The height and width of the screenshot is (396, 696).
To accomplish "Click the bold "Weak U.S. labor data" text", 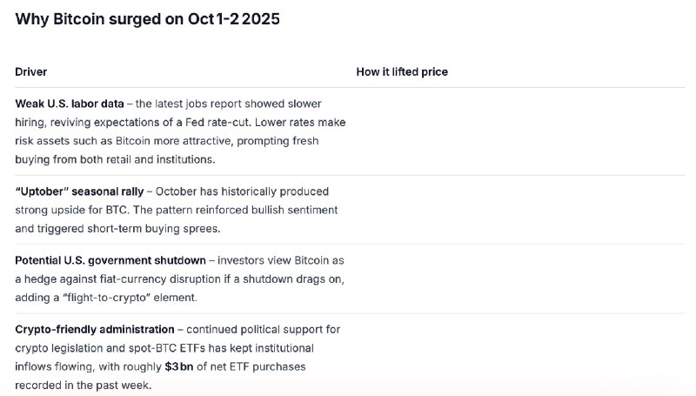I will click(x=70, y=103).
